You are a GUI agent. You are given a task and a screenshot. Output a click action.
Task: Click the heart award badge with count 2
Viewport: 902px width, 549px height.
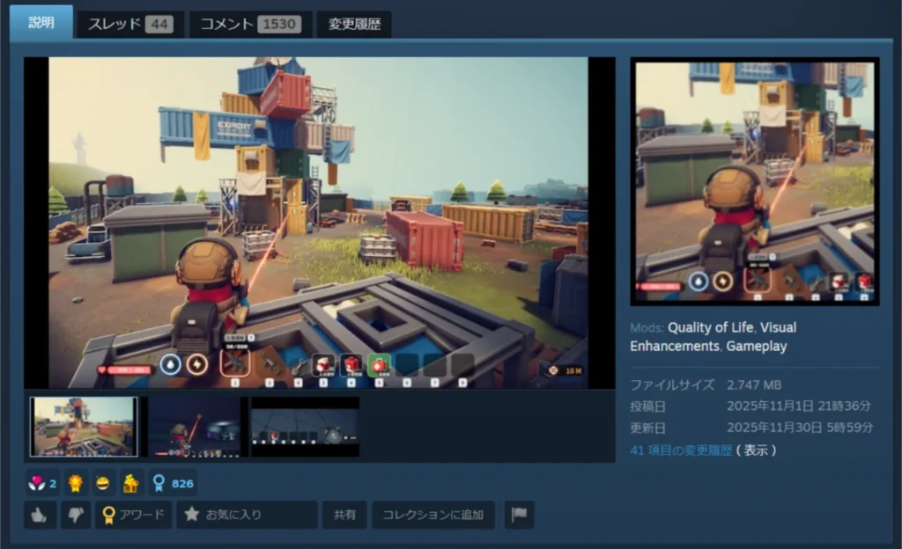point(41,483)
